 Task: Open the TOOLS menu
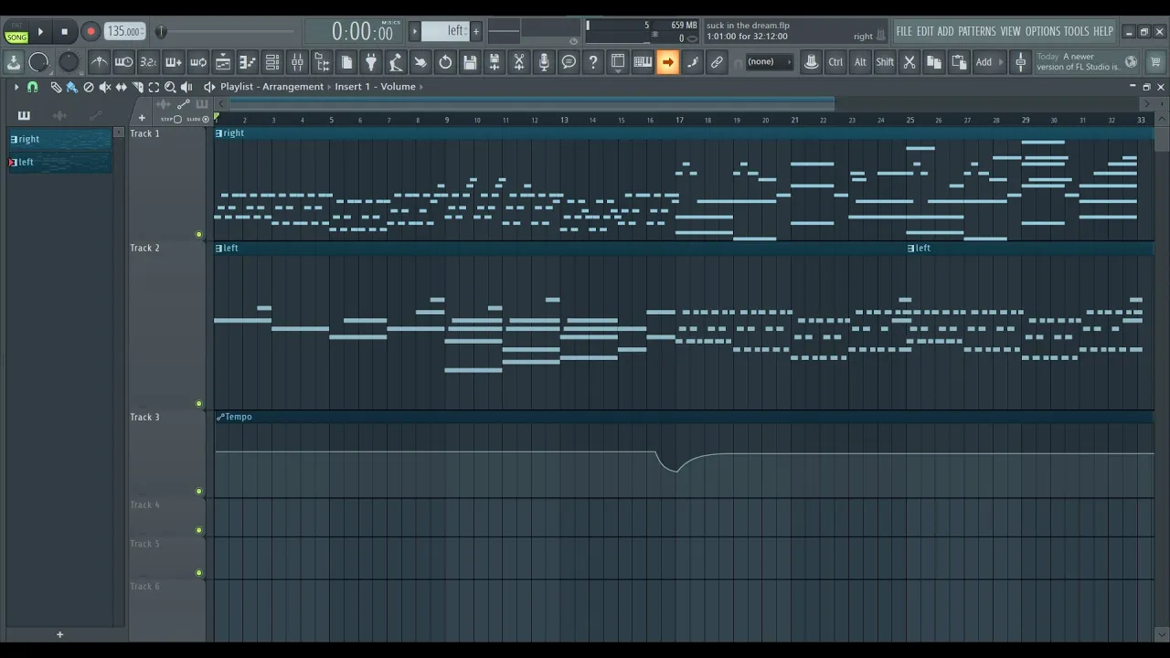(1076, 31)
